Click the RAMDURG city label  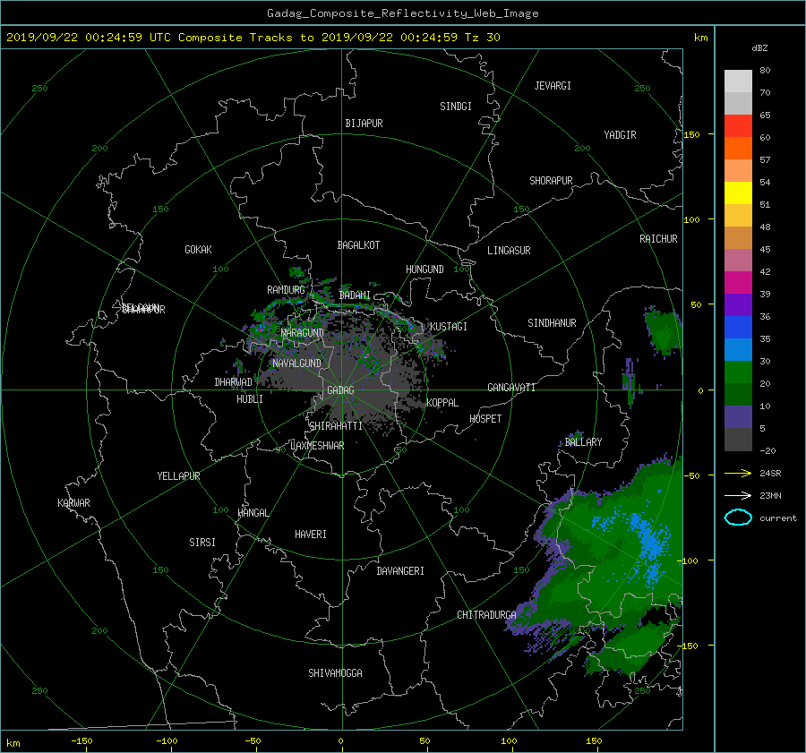[286, 290]
